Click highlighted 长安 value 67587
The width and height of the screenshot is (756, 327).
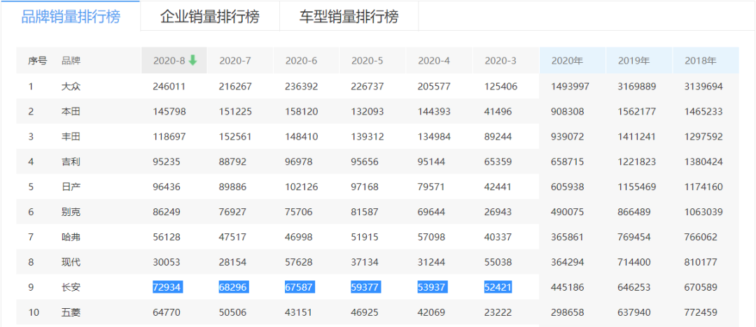pyautogui.click(x=299, y=287)
